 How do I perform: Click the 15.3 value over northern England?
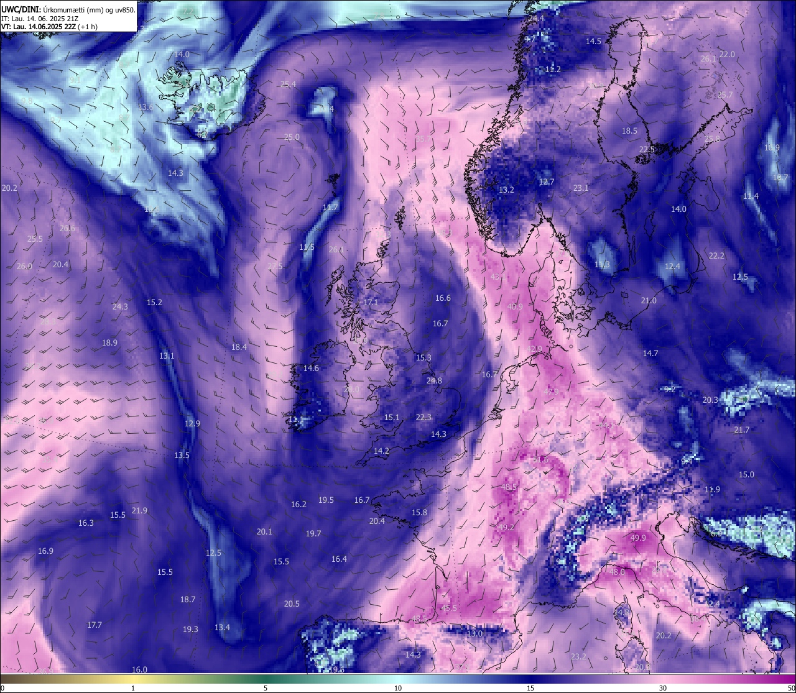[x=423, y=358]
